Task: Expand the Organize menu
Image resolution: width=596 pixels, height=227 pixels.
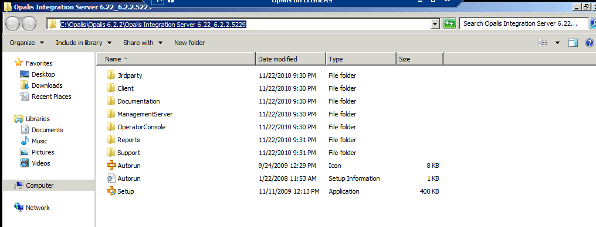Action: click(26, 43)
